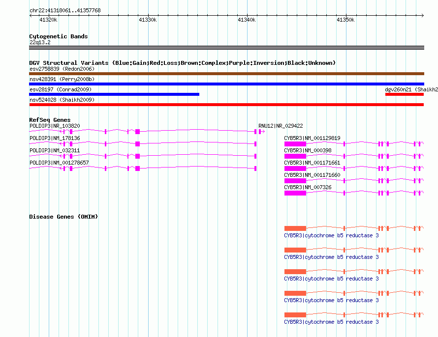Click the CYB5R3|NM_001171660 transcript label
438x337 pixels.
[312, 175]
